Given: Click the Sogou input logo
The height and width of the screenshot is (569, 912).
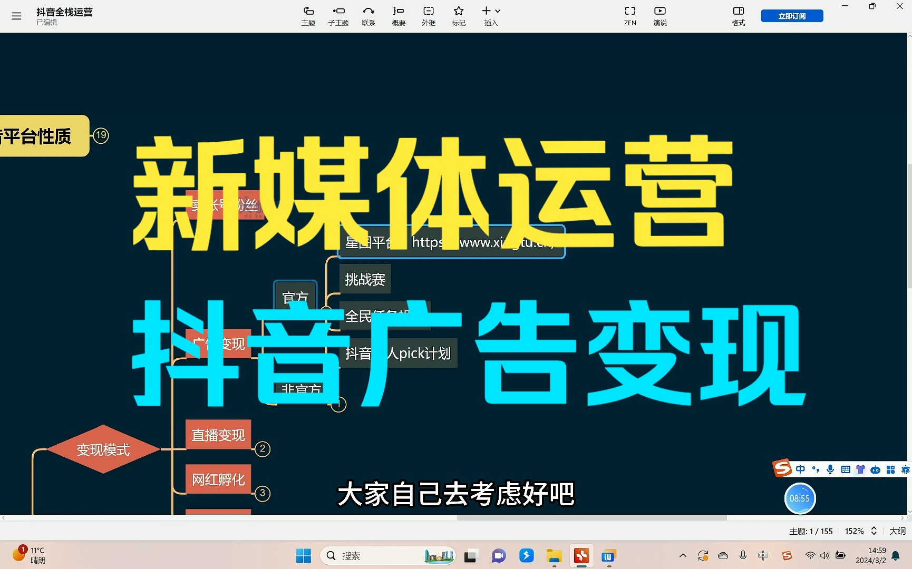Looking at the screenshot, I should coord(782,468).
